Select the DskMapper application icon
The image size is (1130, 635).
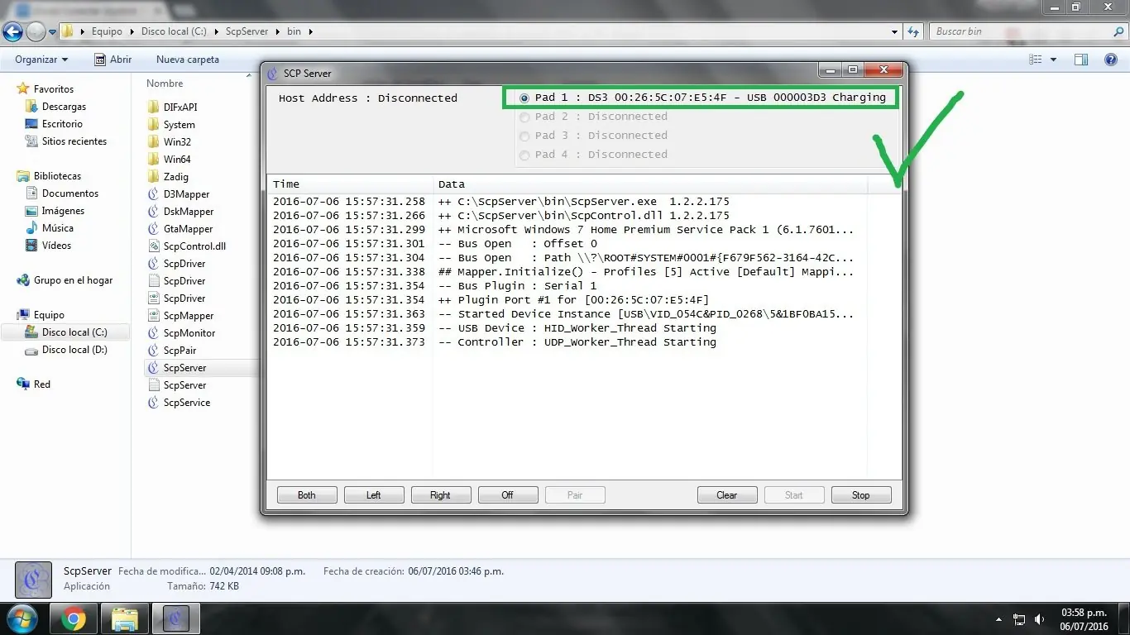click(x=153, y=212)
